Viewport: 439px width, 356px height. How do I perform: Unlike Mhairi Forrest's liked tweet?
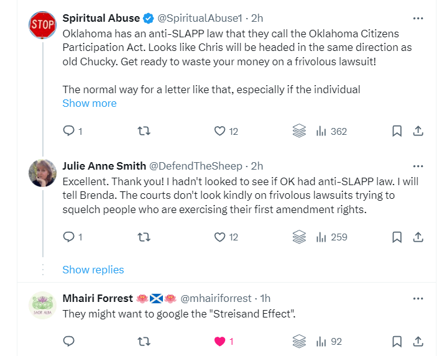point(219,341)
